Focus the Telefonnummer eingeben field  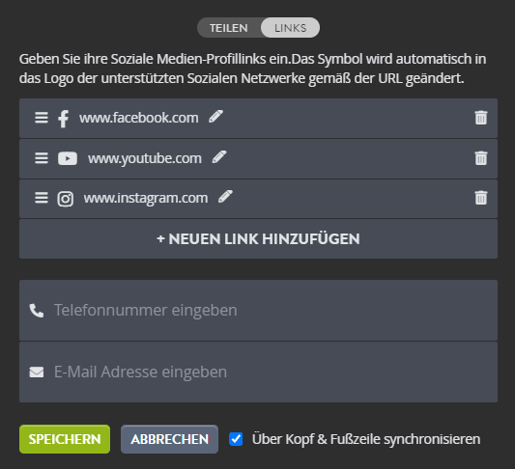[258, 311]
